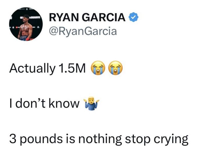Select the 'Actually 1.5M' text line
This screenshot has width=223, height=159.
(48, 68)
